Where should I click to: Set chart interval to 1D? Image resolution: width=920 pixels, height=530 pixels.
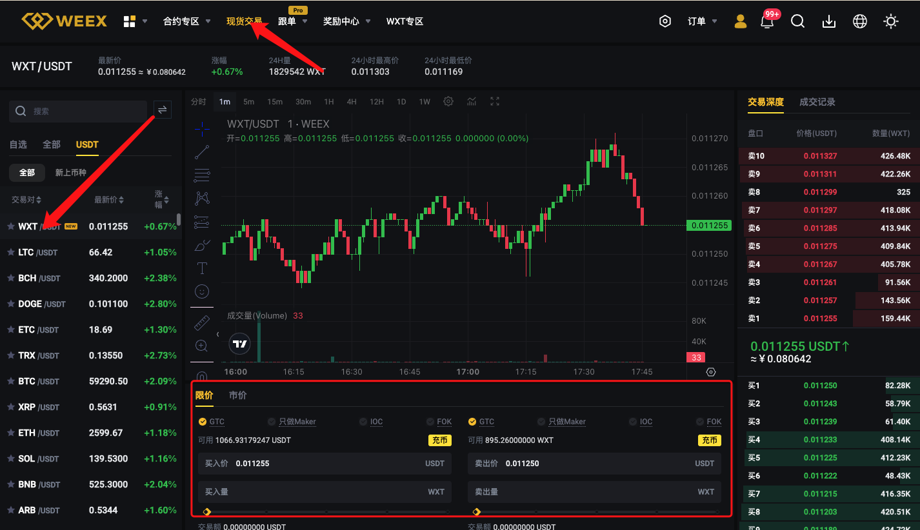[x=401, y=102]
